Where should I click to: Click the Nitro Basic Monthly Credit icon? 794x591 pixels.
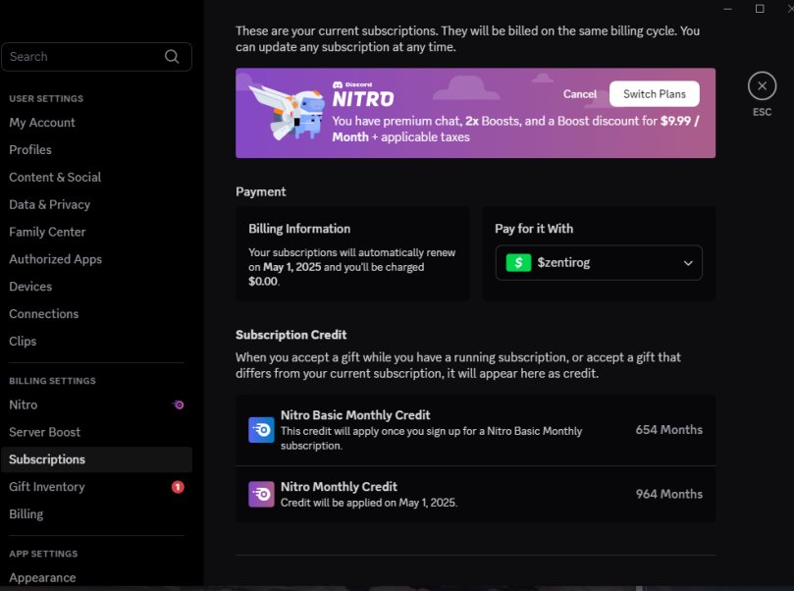point(261,430)
